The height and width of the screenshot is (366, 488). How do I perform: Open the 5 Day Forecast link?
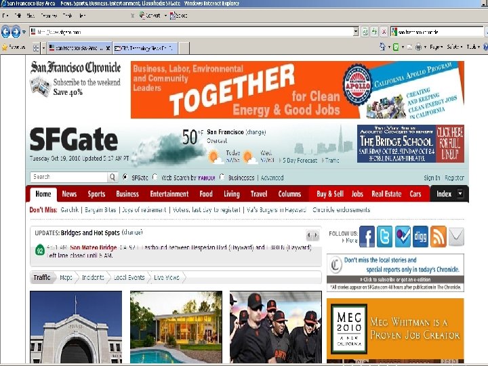[300, 160]
